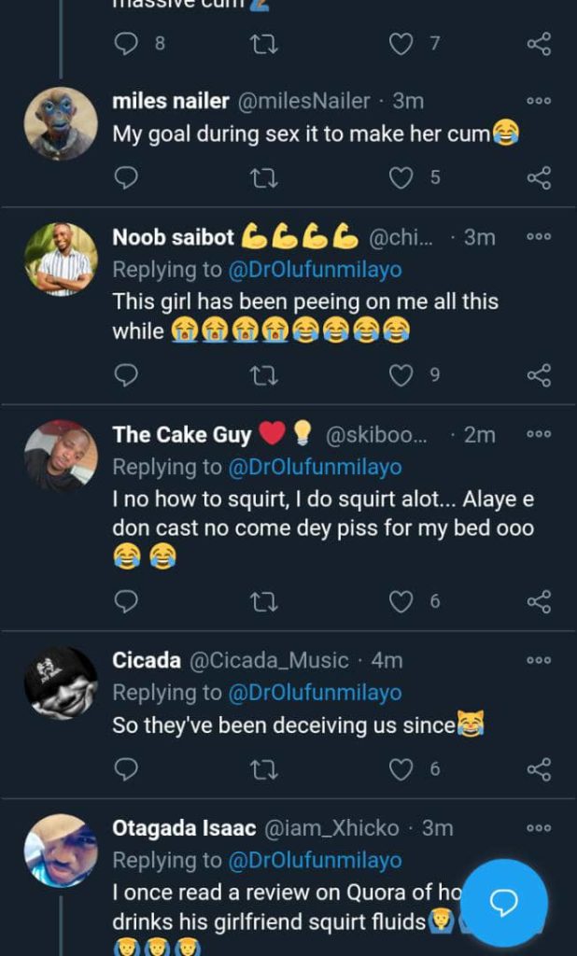Open more options on Cicada's tweet
The image size is (577, 956).
[539, 660]
